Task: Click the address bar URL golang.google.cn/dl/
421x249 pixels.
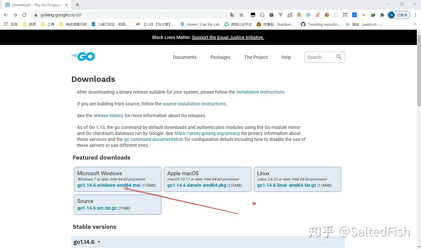Action: point(61,15)
